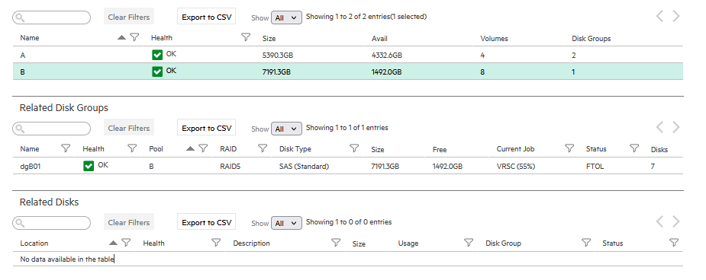The image size is (706, 280).
Task: Click the Related Disks search field
Action: [x=51, y=223]
